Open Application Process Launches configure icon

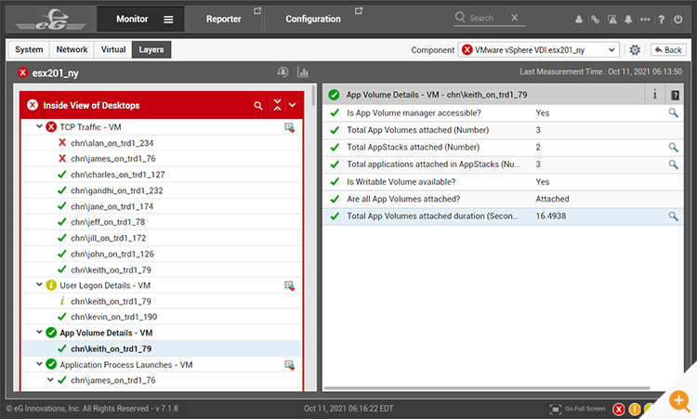pyautogui.click(x=289, y=365)
